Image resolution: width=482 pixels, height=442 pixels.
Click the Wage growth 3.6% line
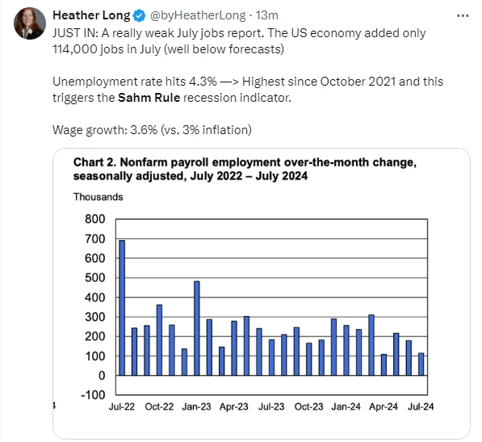coord(152,130)
